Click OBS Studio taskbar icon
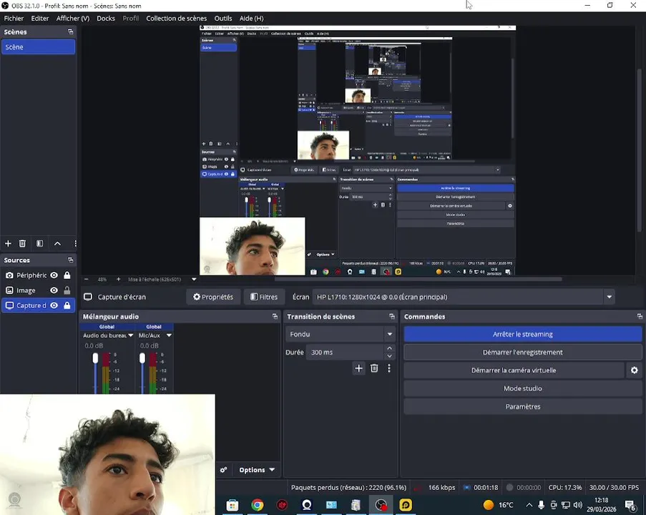 click(x=381, y=505)
